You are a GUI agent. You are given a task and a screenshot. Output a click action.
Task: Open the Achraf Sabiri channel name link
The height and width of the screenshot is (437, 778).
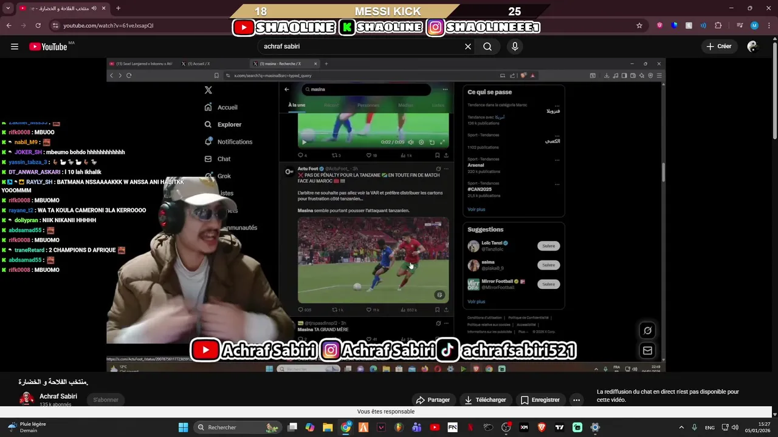pyautogui.click(x=58, y=396)
